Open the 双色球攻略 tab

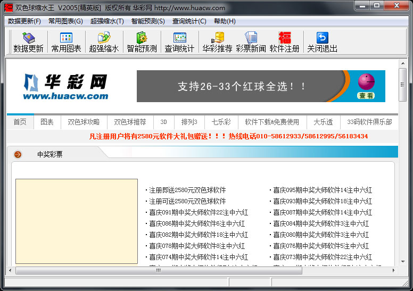point(84,122)
